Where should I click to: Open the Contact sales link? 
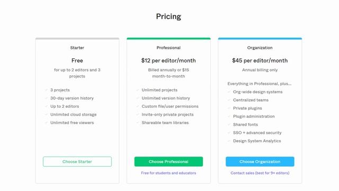tap(260, 173)
